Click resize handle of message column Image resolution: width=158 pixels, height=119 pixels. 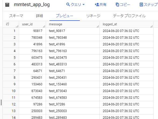pos(98,26)
